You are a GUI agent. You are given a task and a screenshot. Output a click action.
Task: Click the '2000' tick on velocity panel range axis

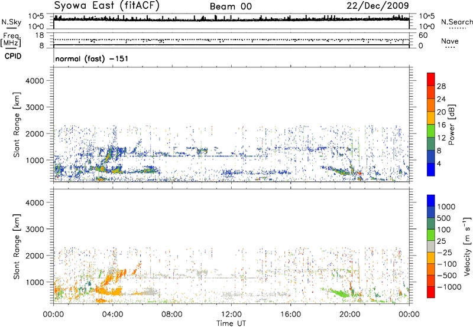35,256
